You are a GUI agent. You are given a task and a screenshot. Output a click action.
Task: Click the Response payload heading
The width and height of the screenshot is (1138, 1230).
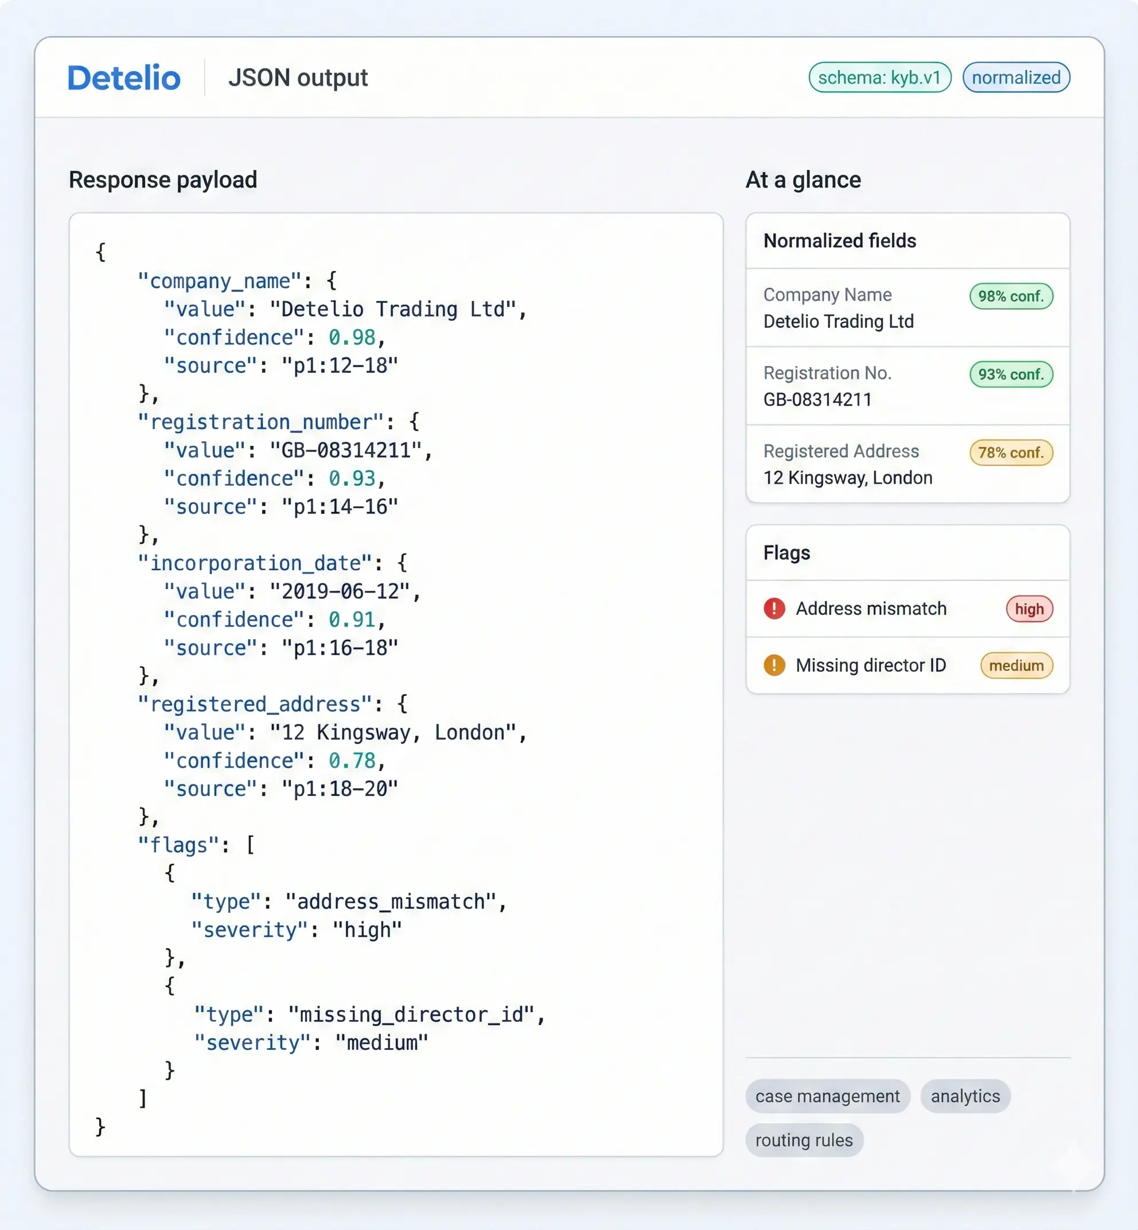(x=163, y=180)
